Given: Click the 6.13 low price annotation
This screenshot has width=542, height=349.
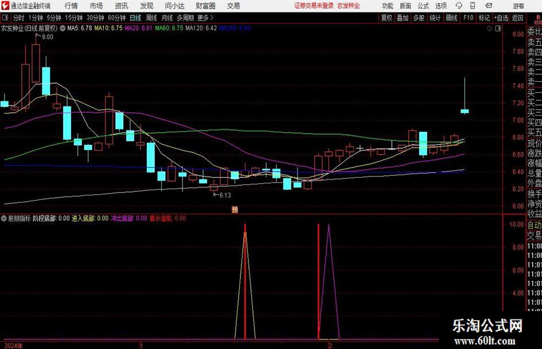Looking at the screenshot, I should click(225, 195).
